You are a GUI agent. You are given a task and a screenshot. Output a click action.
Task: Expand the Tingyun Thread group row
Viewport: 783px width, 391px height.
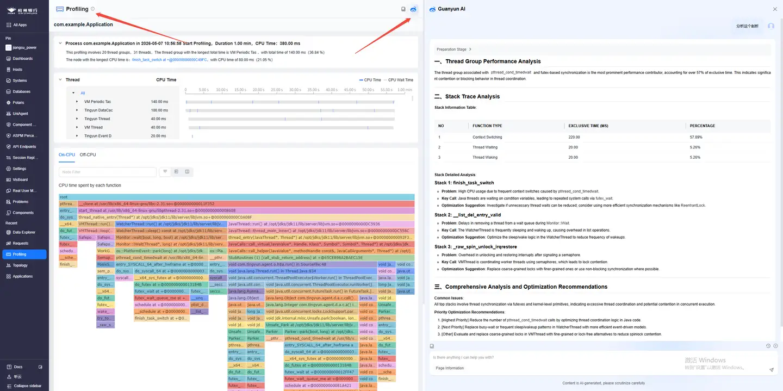click(x=77, y=119)
